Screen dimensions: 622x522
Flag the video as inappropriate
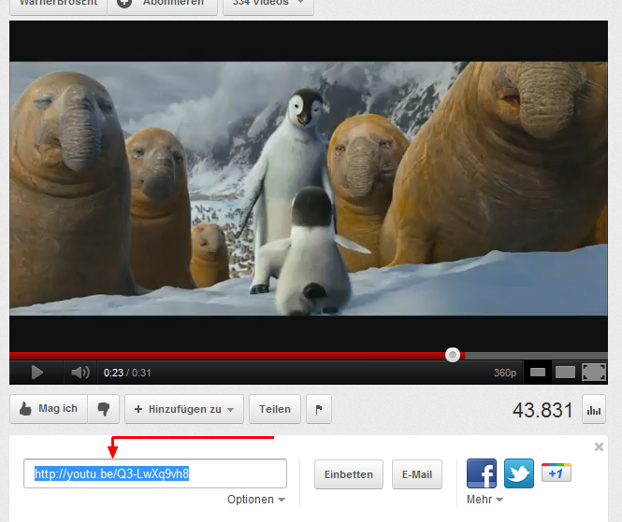319,409
